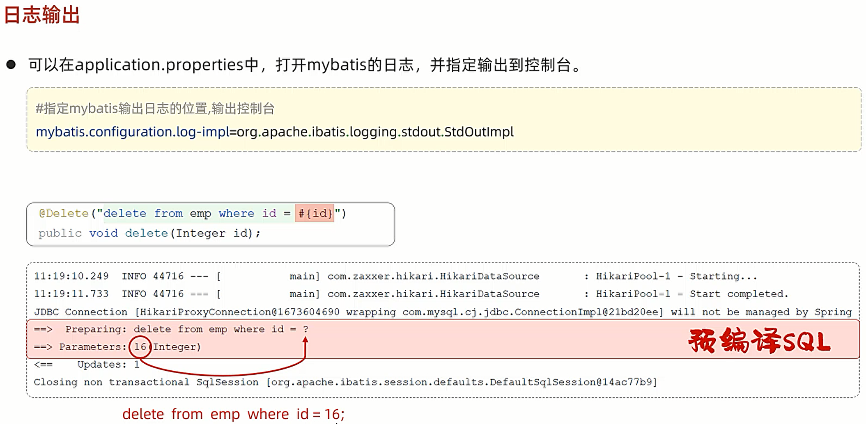Click the 日志输出 slide title
This screenshot has height=424, width=866.
coord(41,15)
